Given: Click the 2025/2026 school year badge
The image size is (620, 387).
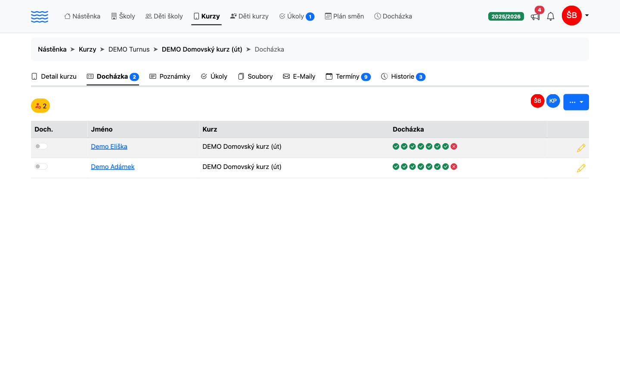Looking at the screenshot, I should tap(506, 16).
